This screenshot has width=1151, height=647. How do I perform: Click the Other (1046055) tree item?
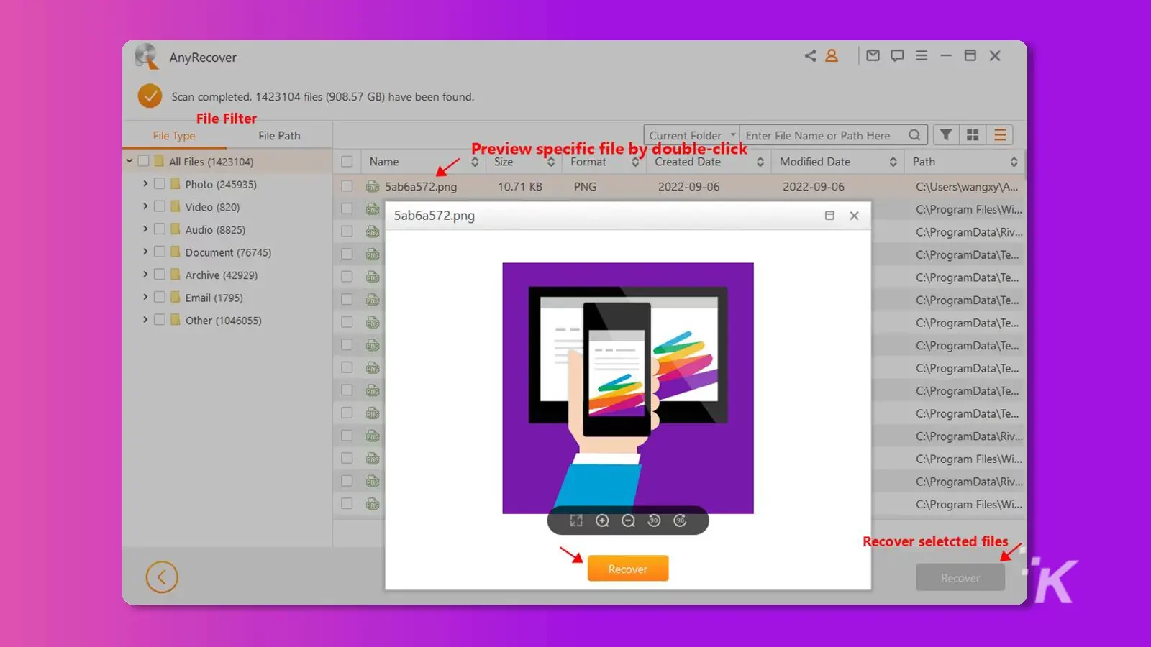pyautogui.click(x=224, y=321)
